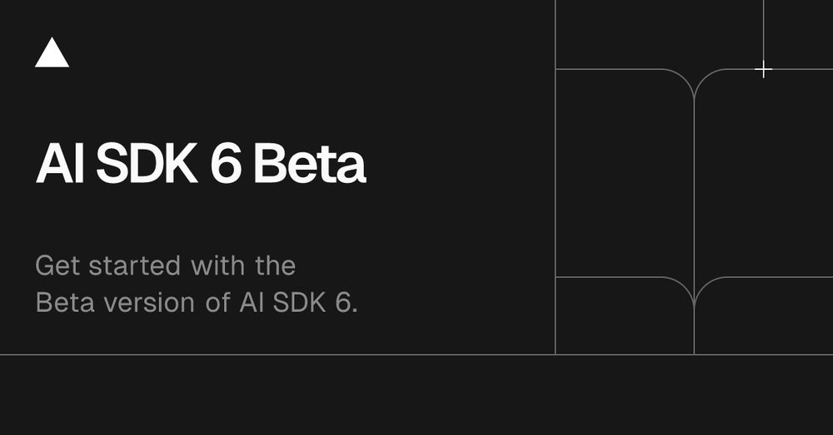
Task: Click the white plus crosshair marker
Action: point(763,70)
